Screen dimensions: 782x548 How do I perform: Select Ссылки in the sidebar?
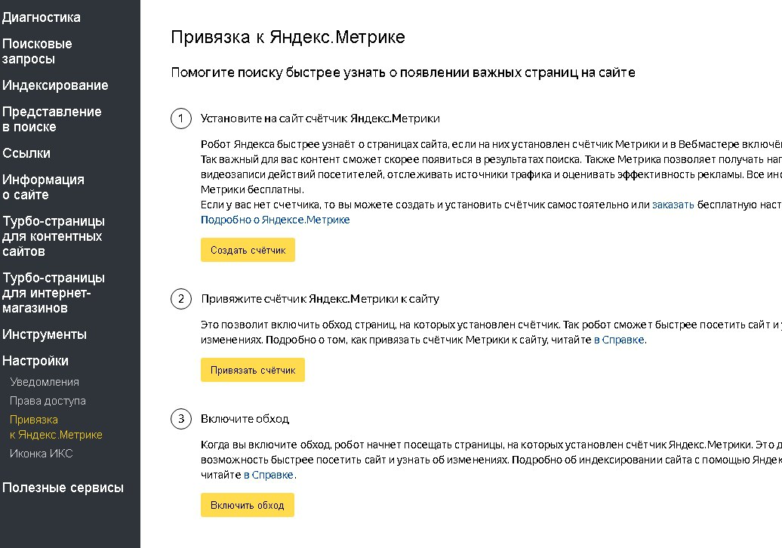pyautogui.click(x=26, y=153)
